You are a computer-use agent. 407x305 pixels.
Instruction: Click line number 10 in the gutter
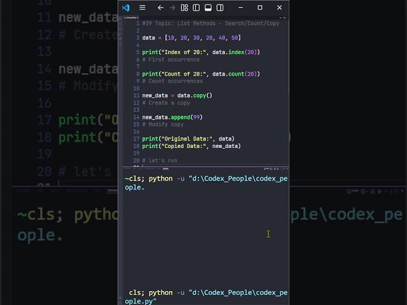pyautogui.click(x=136, y=88)
